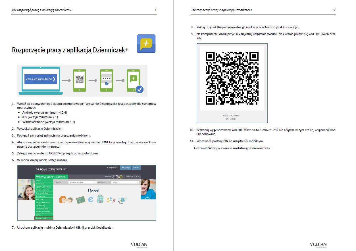Click the iOS (wersja minimum 7.1) bullet
This screenshot has height=251, width=356.
40,117
